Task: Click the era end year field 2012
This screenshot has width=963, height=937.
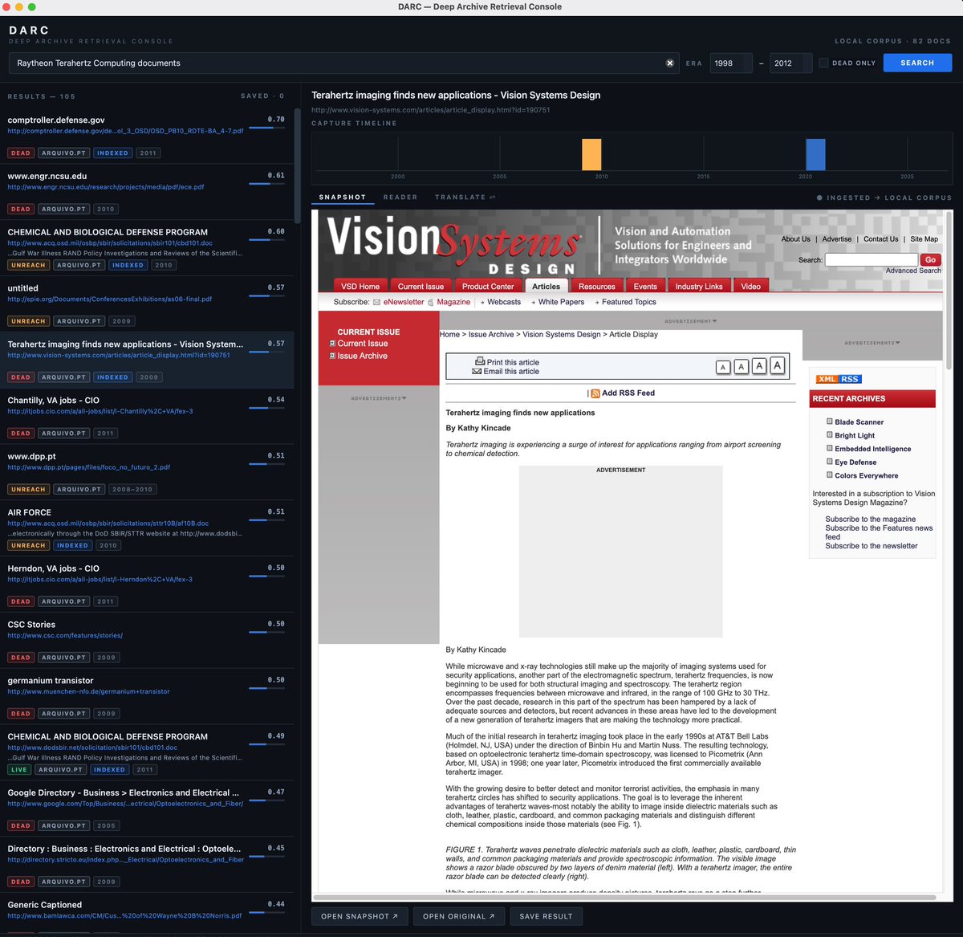Action: (790, 63)
